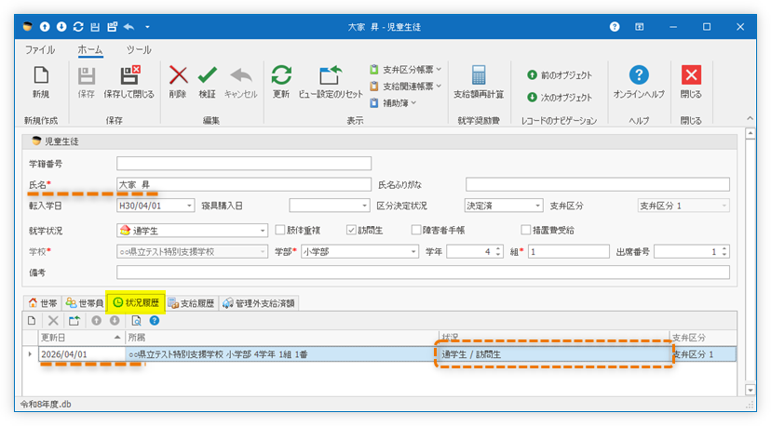Click quick-access up arrow icon in title bar
This screenshot has width=771, height=426.
(45, 27)
